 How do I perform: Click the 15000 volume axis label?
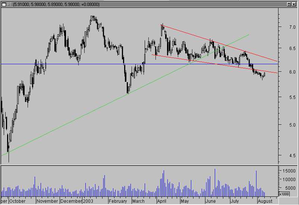289,171
